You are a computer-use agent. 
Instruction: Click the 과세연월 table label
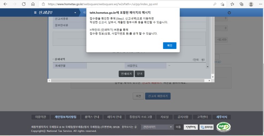(70, 66)
